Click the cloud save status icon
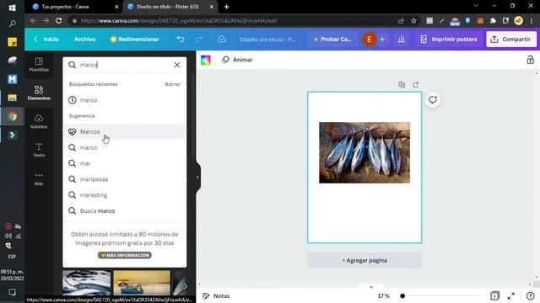This screenshot has width=540, height=303. [222, 40]
